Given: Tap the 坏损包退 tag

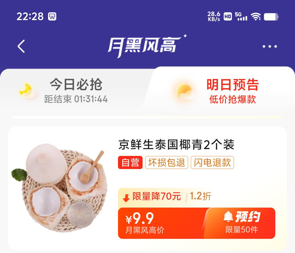Looking at the screenshot, I should (x=167, y=162).
